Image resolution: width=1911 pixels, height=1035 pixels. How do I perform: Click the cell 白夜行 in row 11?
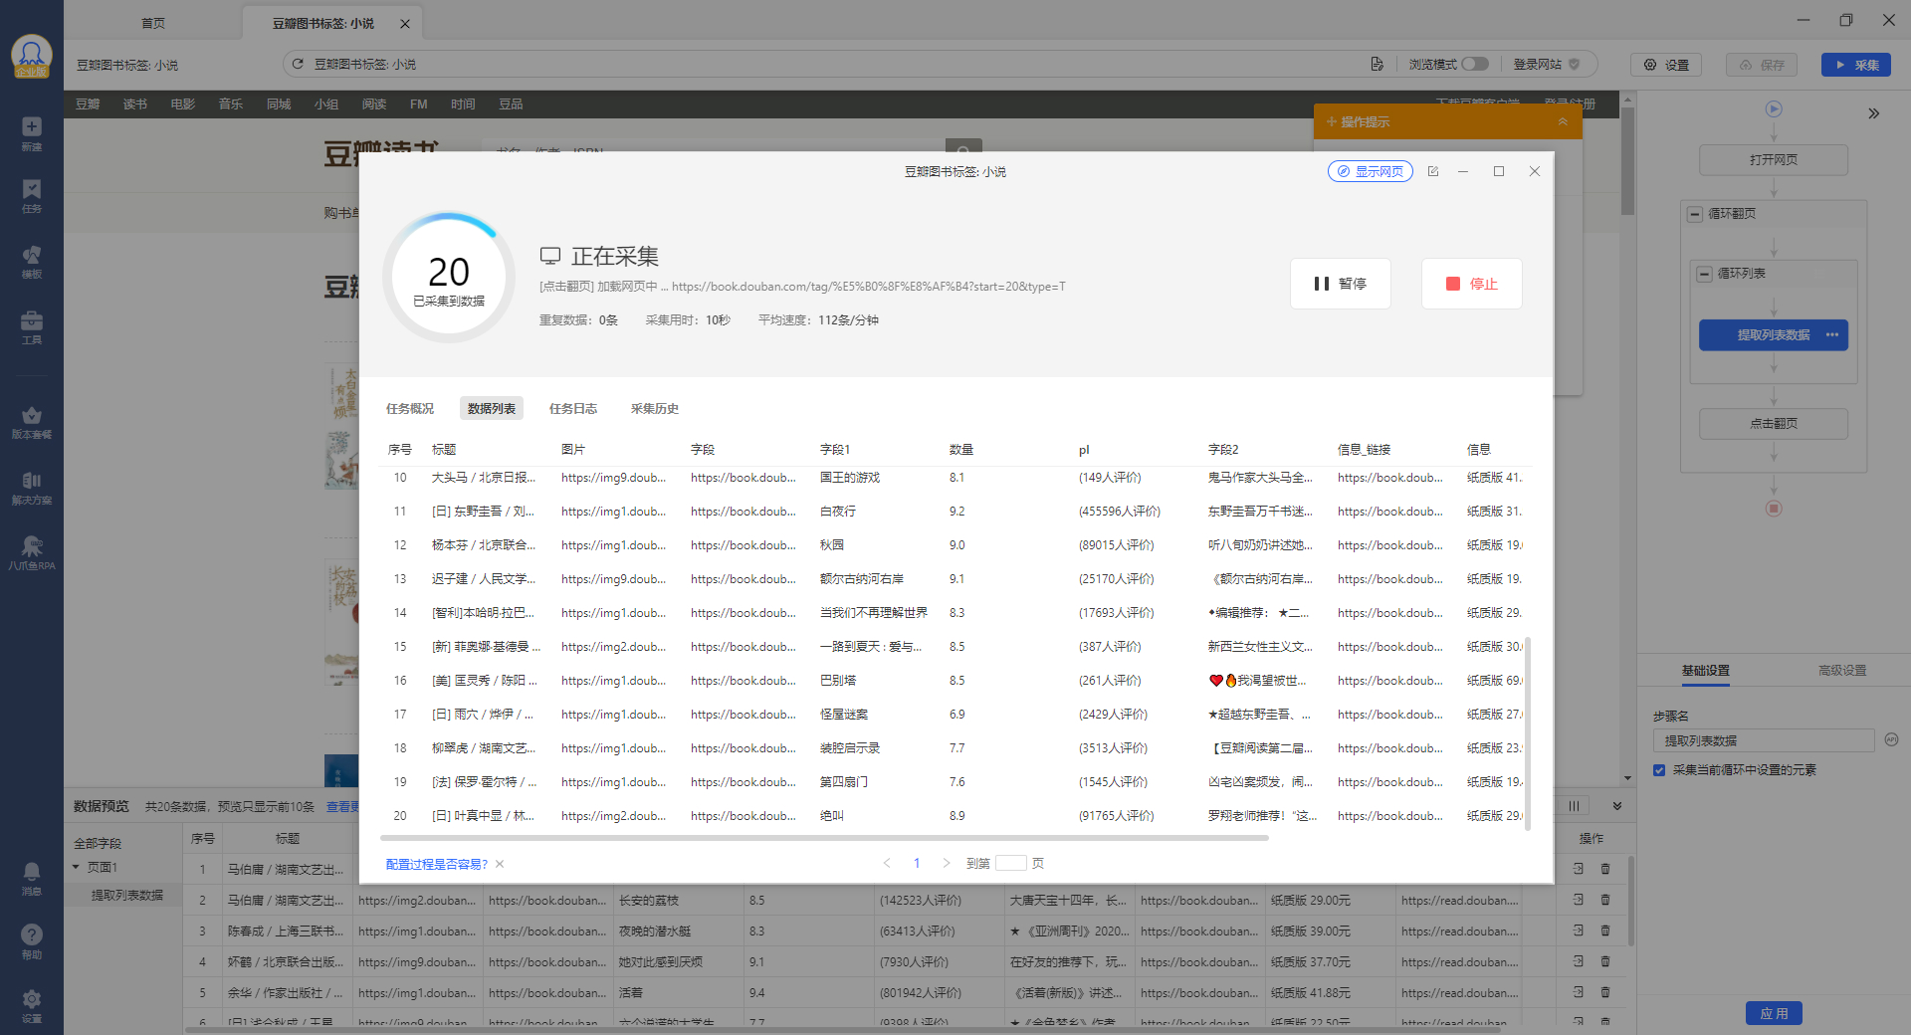838,512
